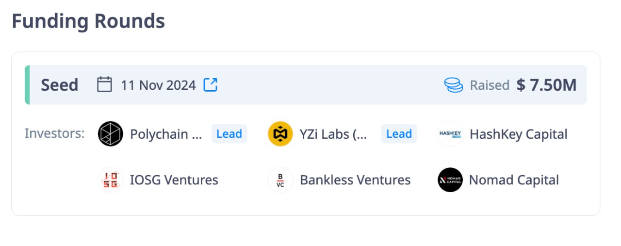Click the stacked coins Raised icon

(454, 85)
